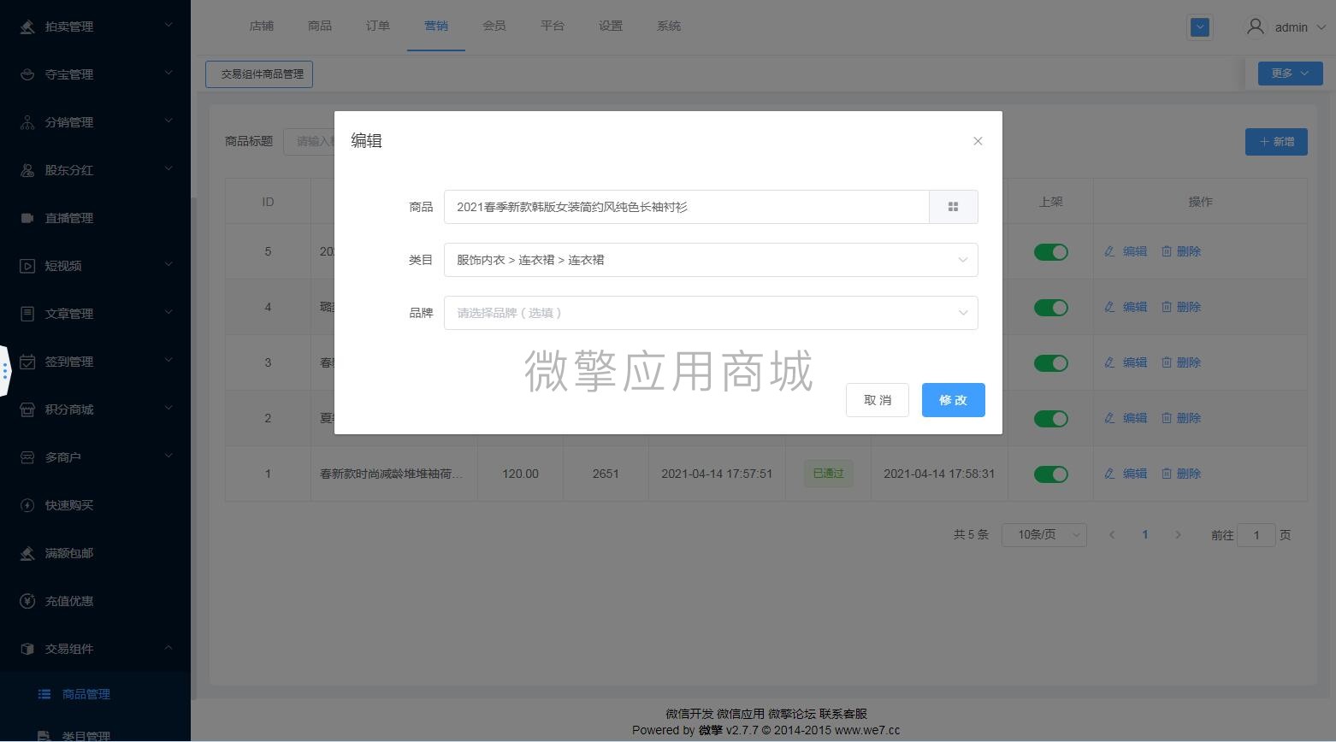This screenshot has height=742, width=1336.
Task: Click the 微信开发 footer link
Action: click(x=689, y=714)
